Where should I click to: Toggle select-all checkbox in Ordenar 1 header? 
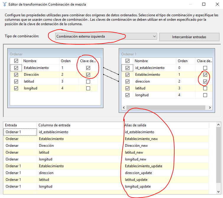coord(127,61)
